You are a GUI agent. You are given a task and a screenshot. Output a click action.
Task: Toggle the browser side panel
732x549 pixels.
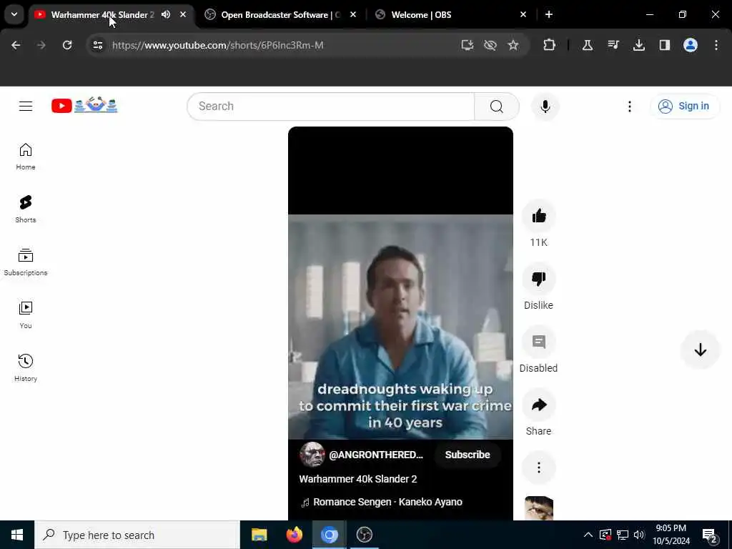665,45
